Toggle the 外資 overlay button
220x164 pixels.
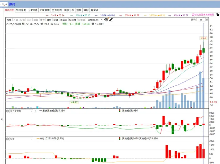click(x=16, y=20)
